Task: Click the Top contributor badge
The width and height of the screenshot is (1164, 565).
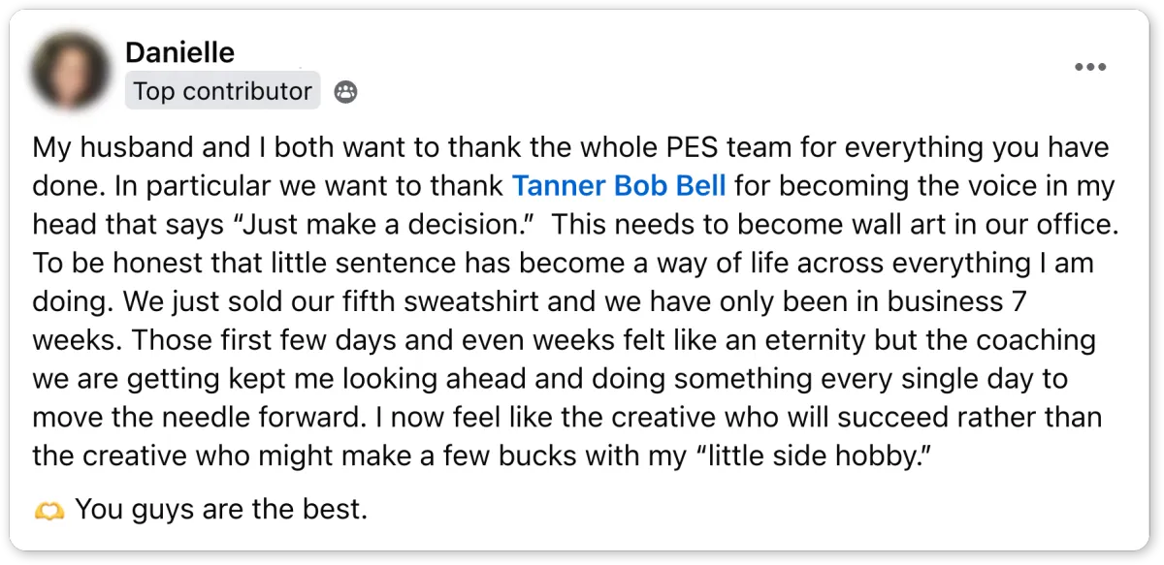Action: point(222,92)
